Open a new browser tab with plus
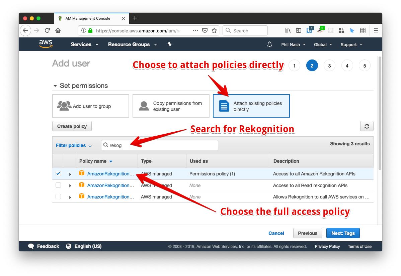Image resolution: width=401 pixels, height=276 pixels. click(x=135, y=18)
